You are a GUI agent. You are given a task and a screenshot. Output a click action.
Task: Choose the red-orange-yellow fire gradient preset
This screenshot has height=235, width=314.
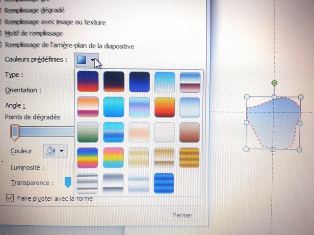click(x=164, y=106)
